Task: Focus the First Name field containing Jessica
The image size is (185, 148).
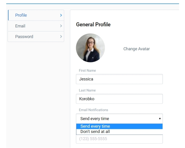Action: pos(119,79)
